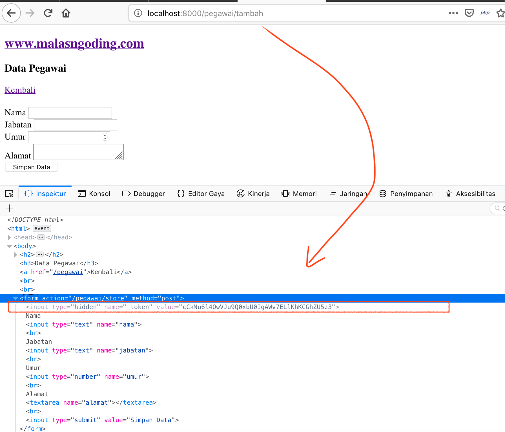
Task: Activate the element picker in DevTools
Action: click(9, 193)
